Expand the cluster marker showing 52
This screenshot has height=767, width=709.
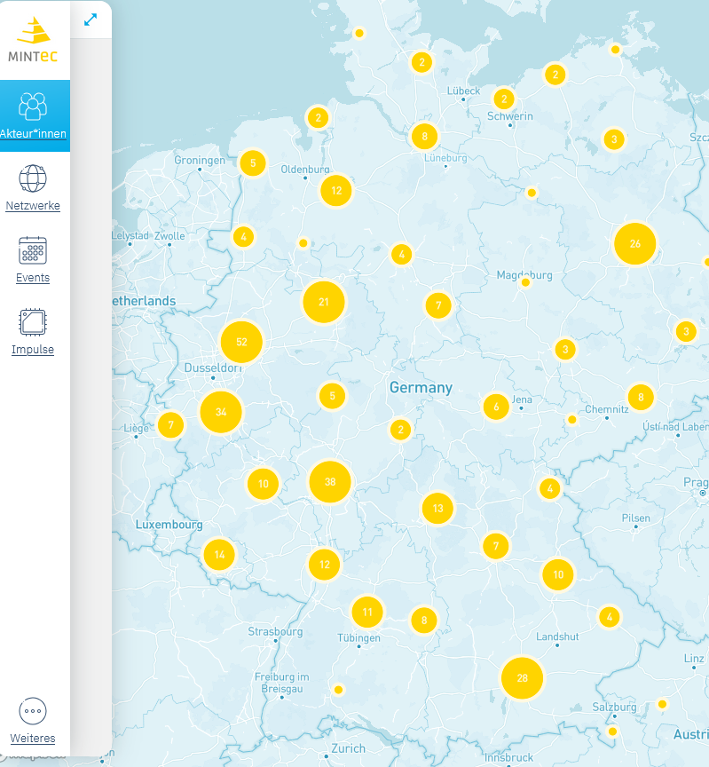(241, 342)
